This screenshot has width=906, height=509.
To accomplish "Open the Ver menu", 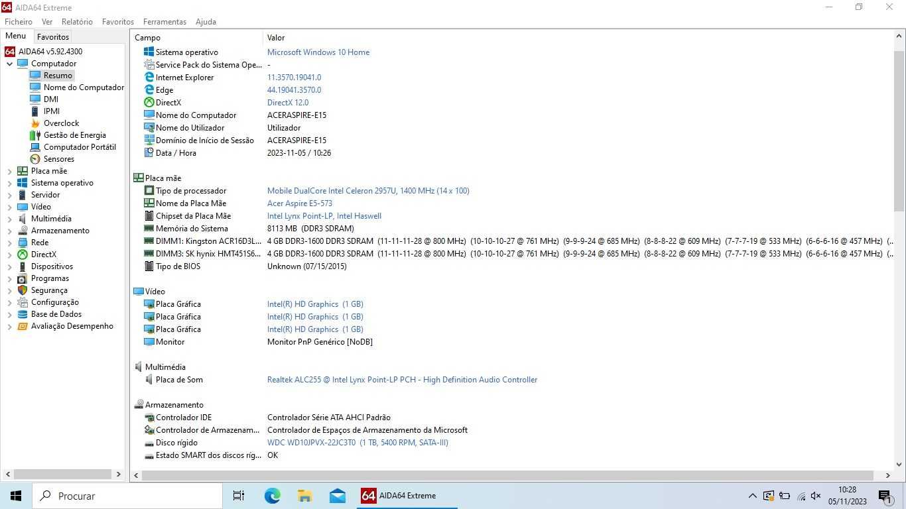I will click(47, 22).
